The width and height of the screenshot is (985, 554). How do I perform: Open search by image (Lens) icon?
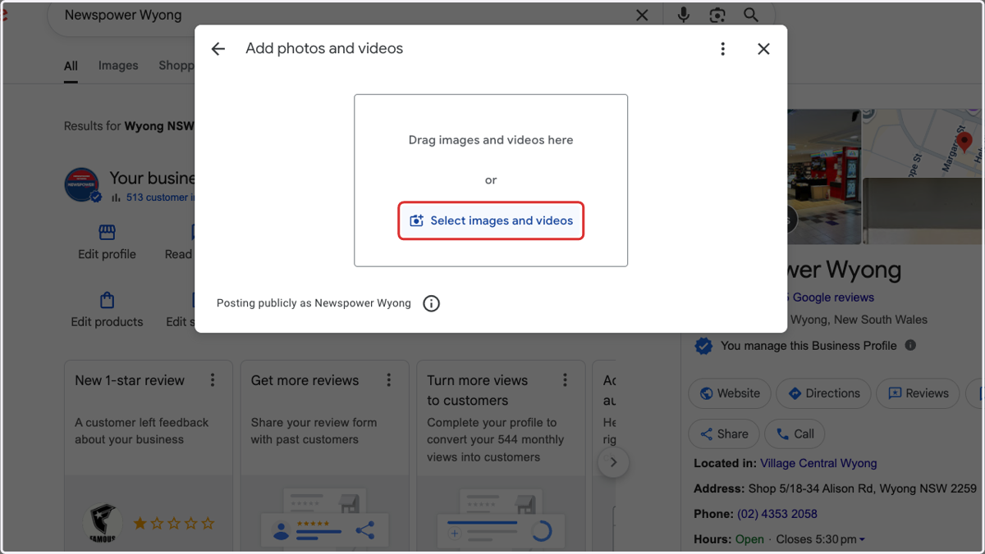point(717,15)
